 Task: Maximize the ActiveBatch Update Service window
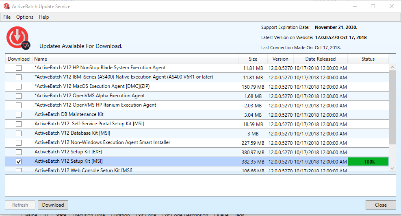click(373, 6)
